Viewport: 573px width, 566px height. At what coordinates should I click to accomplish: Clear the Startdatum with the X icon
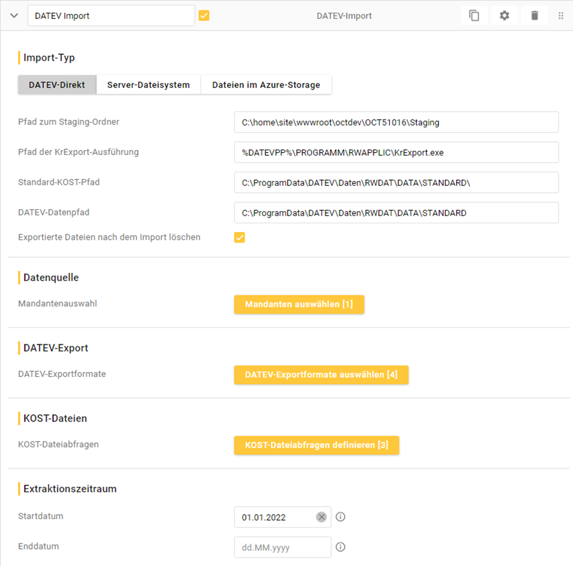[x=321, y=517]
